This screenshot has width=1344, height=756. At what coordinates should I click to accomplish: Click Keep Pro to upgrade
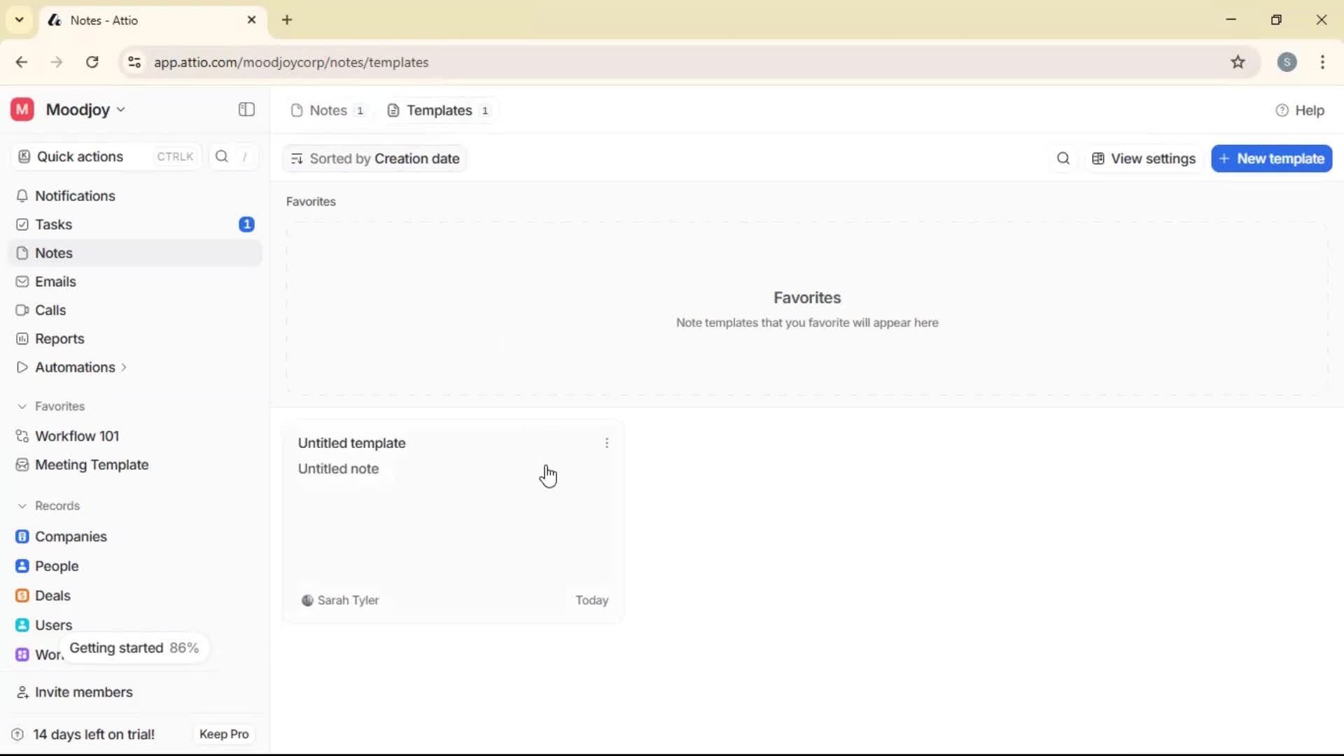(223, 734)
